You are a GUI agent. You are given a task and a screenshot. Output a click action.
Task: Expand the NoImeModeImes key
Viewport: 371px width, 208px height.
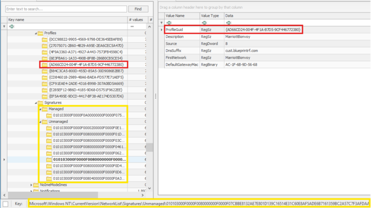(x=32, y=185)
